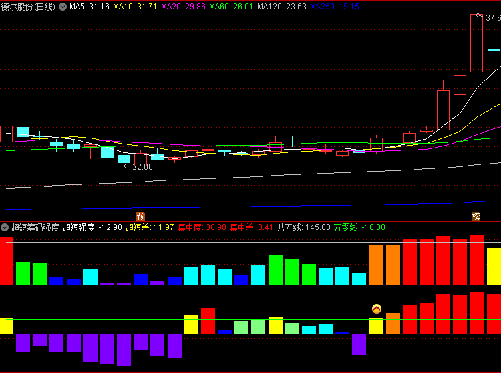Expand the 超短筹码强度 indicator menu arrow

[5, 227]
